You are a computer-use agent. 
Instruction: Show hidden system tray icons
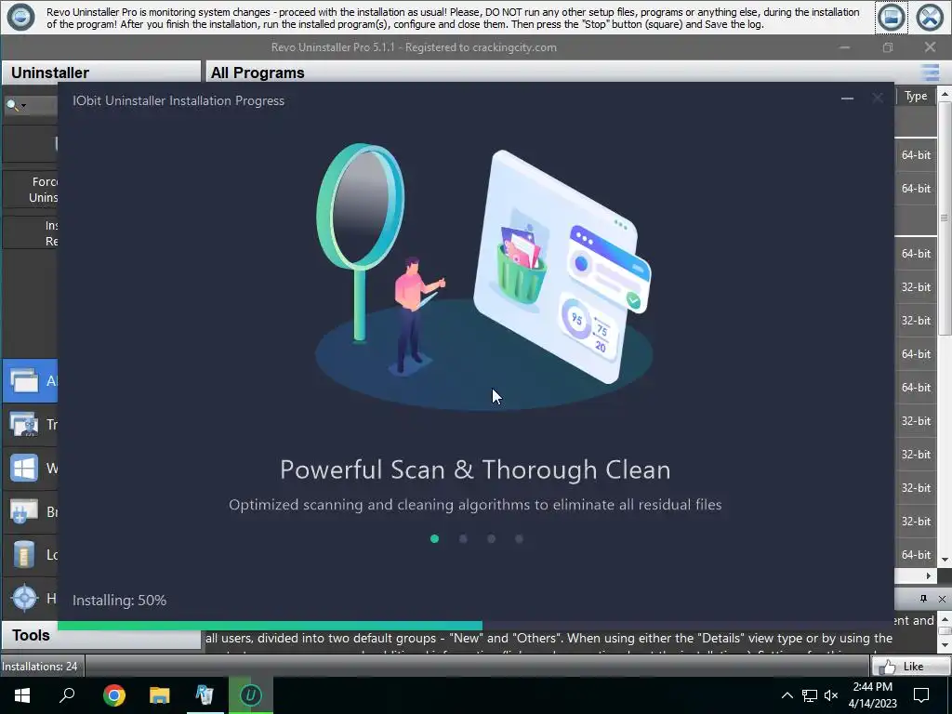click(x=787, y=695)
